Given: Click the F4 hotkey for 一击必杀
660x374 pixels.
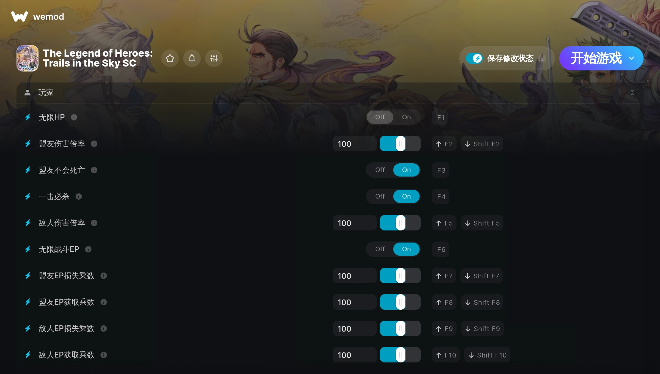Looking at the screenshot, I should point(441,197).
